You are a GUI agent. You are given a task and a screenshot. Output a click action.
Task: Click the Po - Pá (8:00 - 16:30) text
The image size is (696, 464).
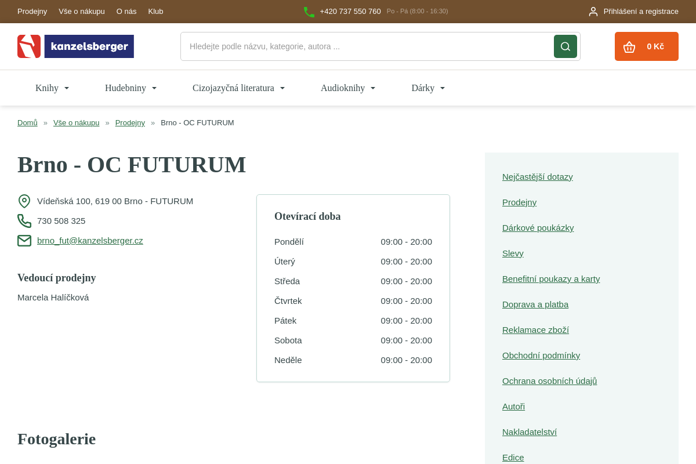coord(418,12)
